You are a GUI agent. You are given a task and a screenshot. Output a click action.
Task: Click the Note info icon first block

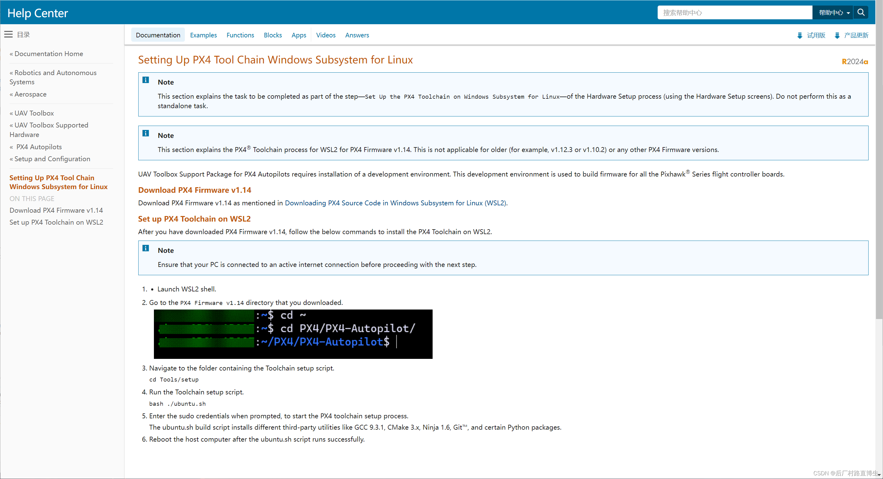coord(146,81)
